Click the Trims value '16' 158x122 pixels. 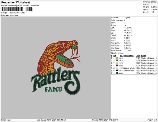[x=125, y=25]
